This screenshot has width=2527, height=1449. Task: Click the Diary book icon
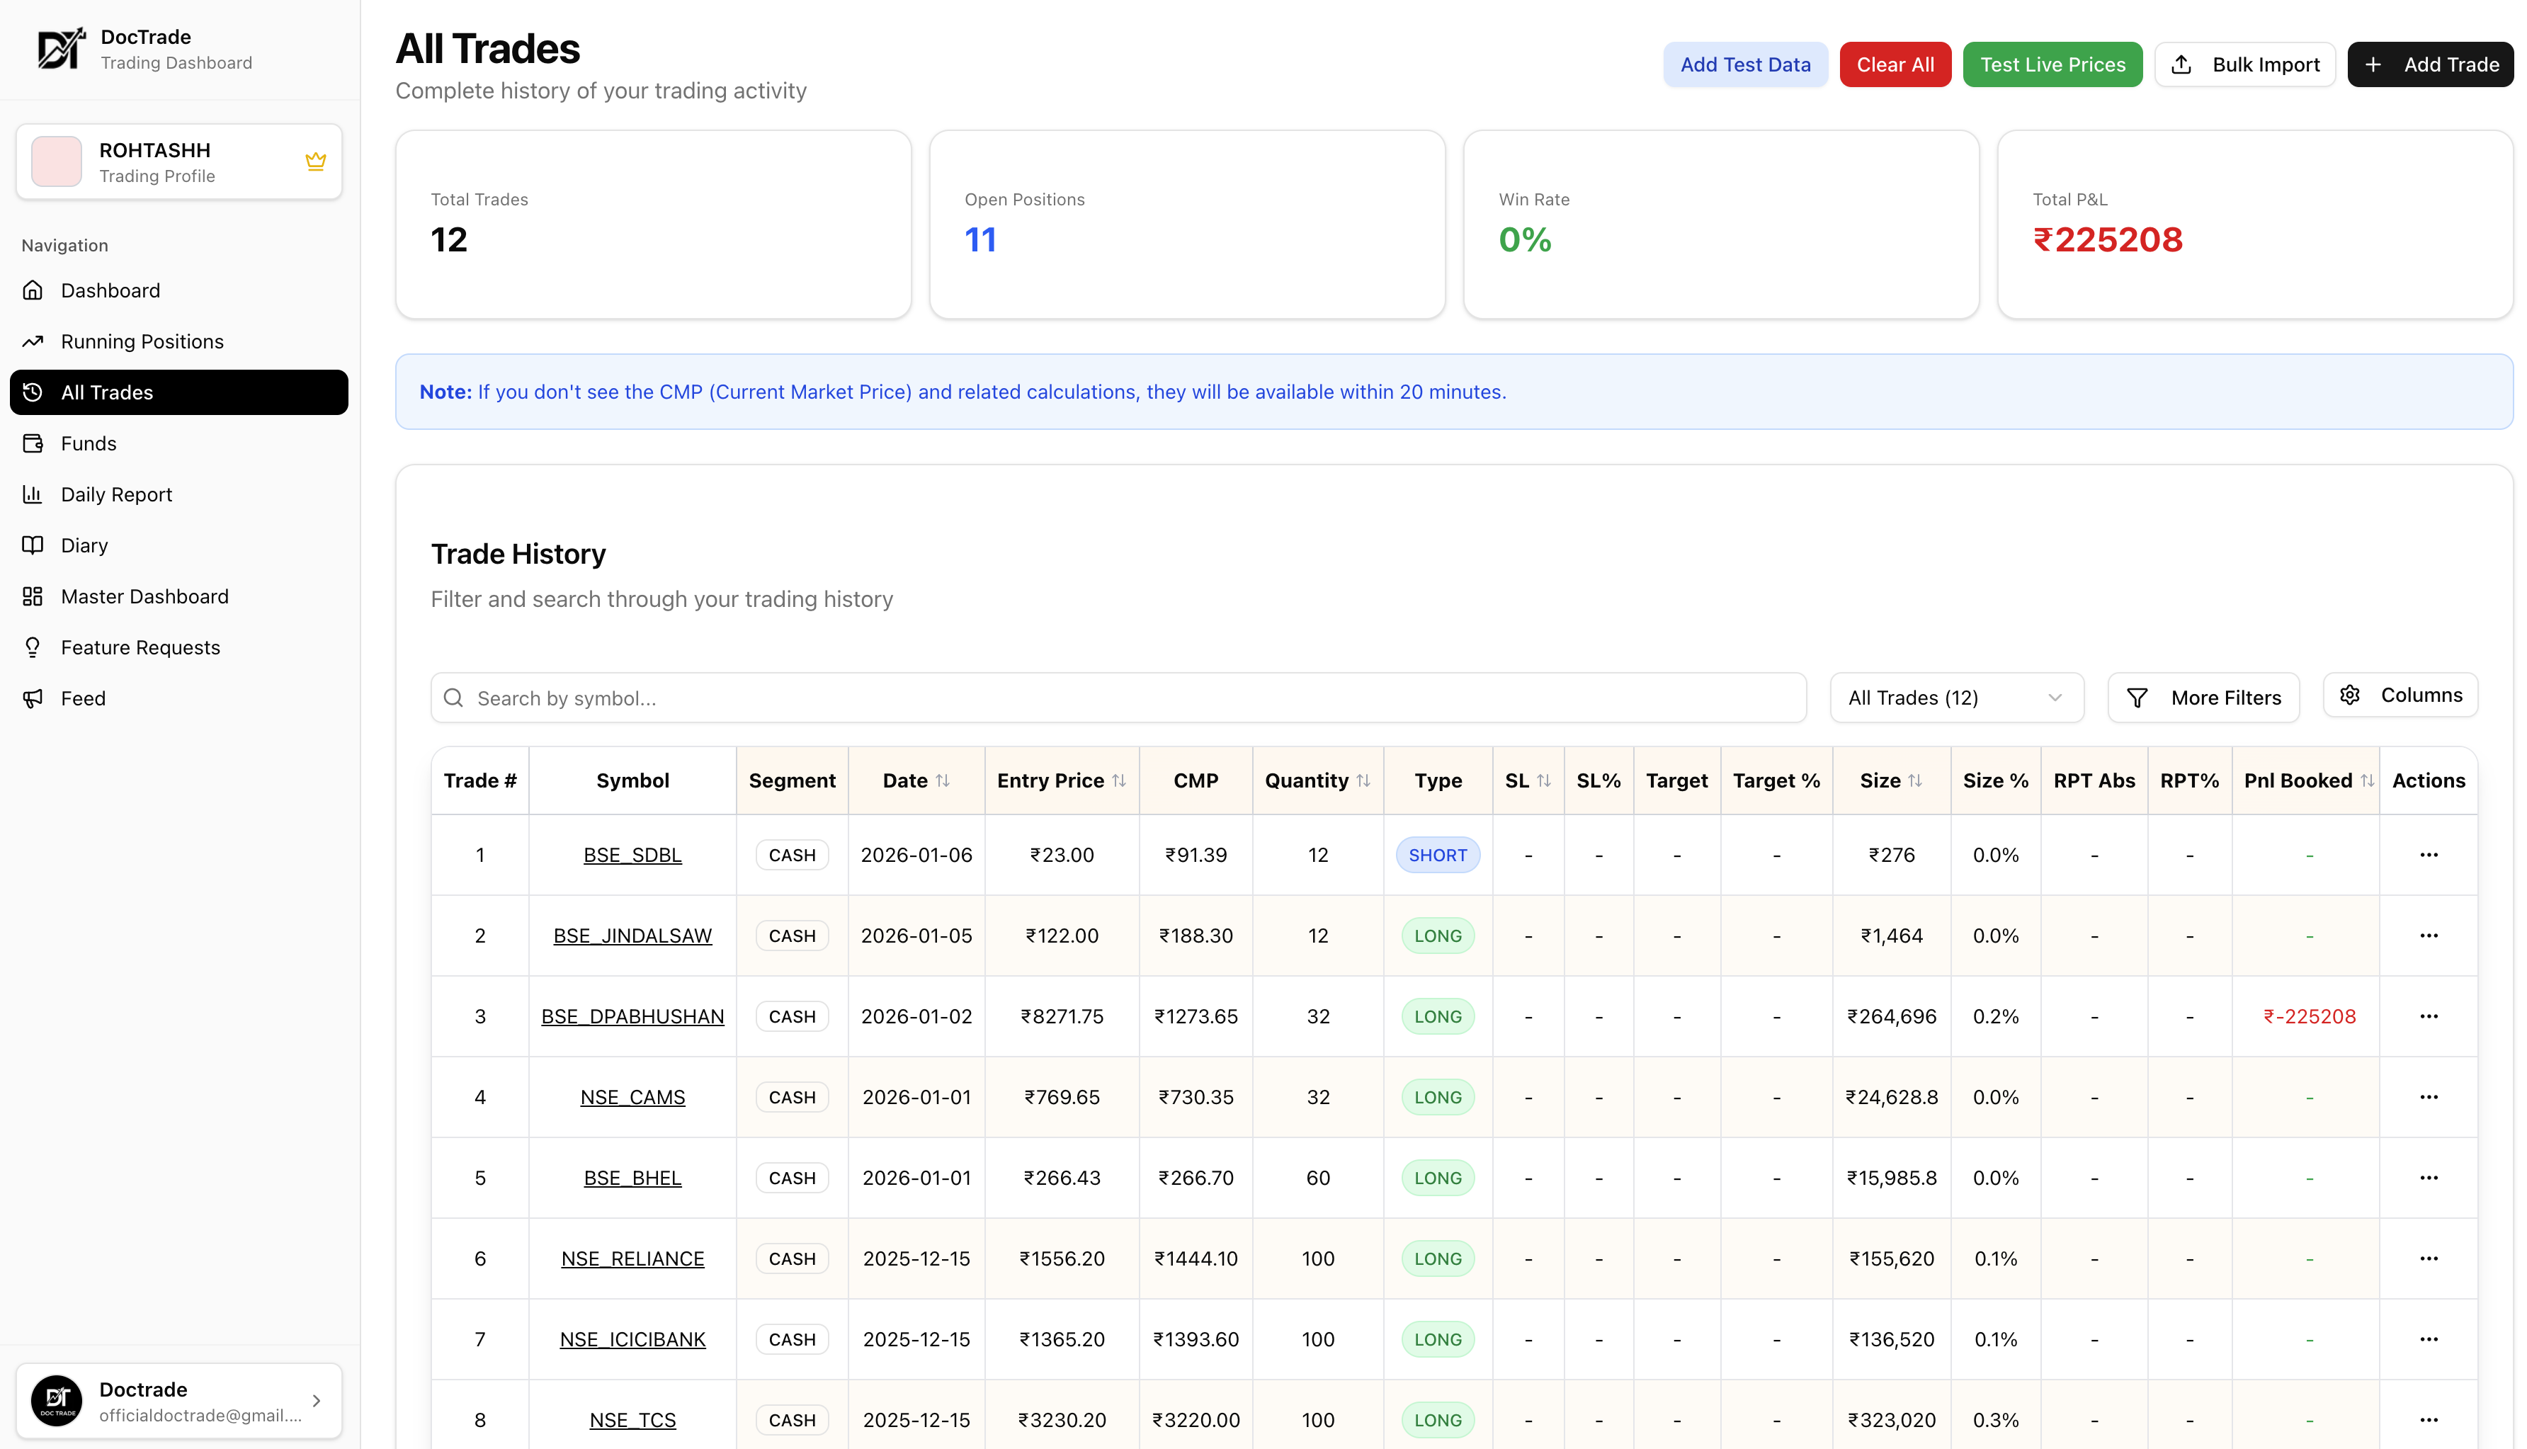[33, 545]
